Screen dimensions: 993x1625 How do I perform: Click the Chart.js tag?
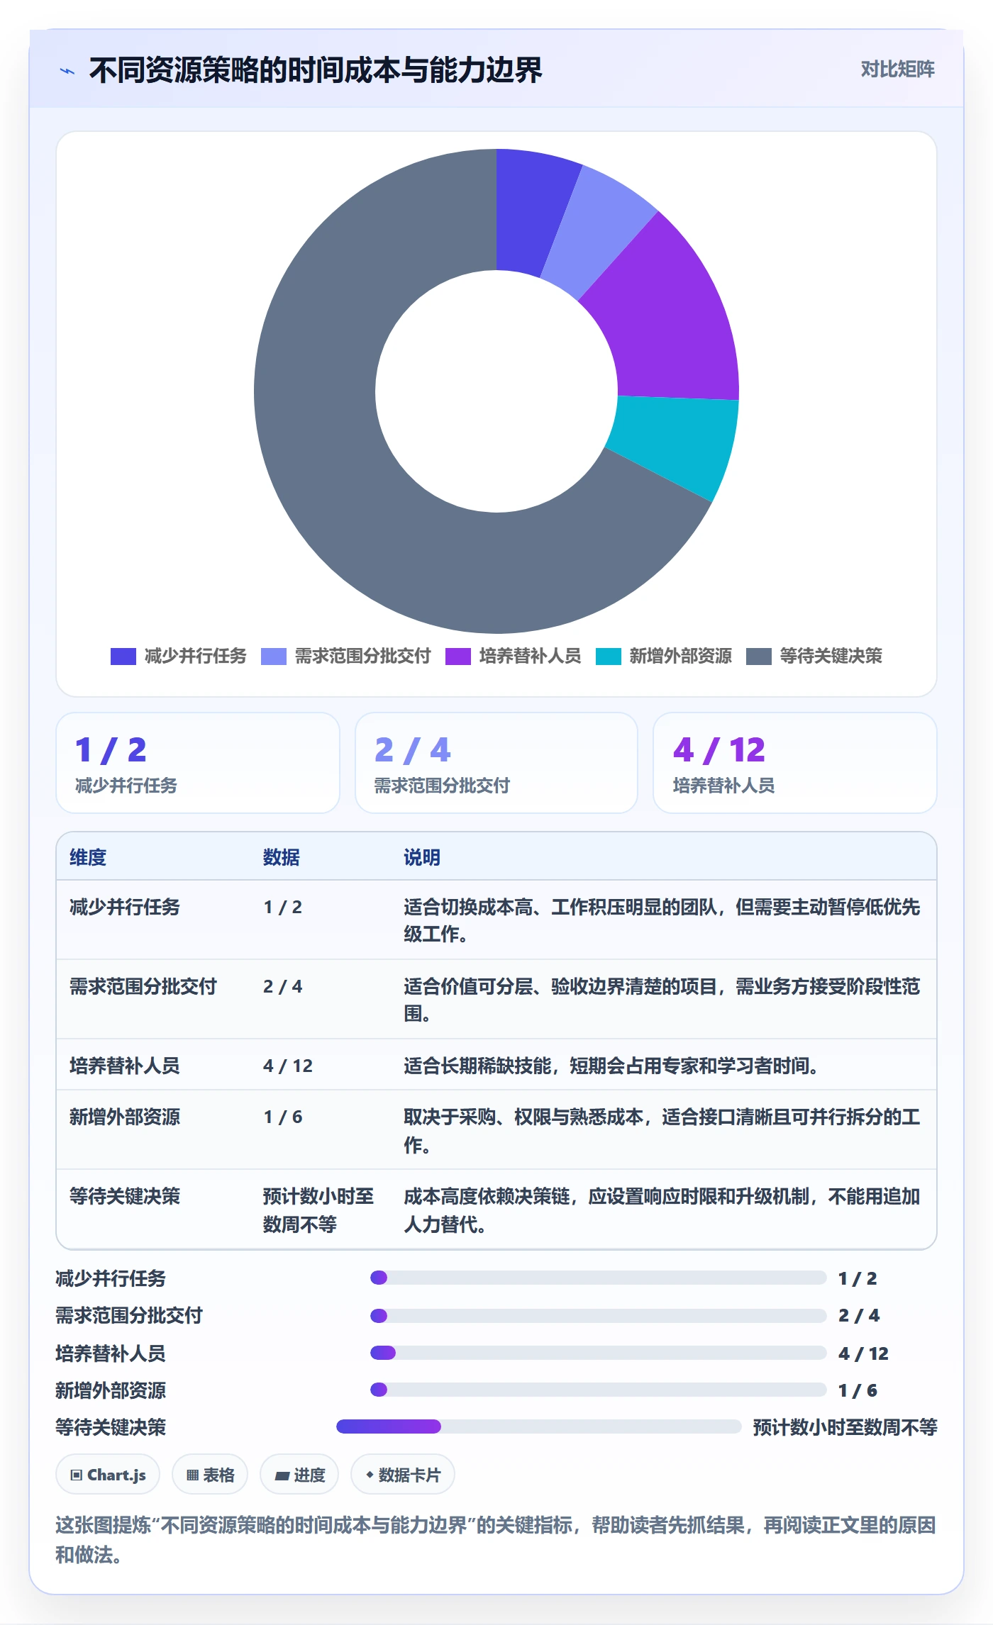[108, 1475]
